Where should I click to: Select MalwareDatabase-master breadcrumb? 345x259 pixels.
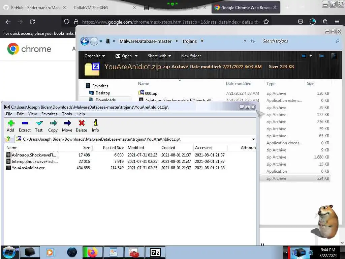pos(146,41)
